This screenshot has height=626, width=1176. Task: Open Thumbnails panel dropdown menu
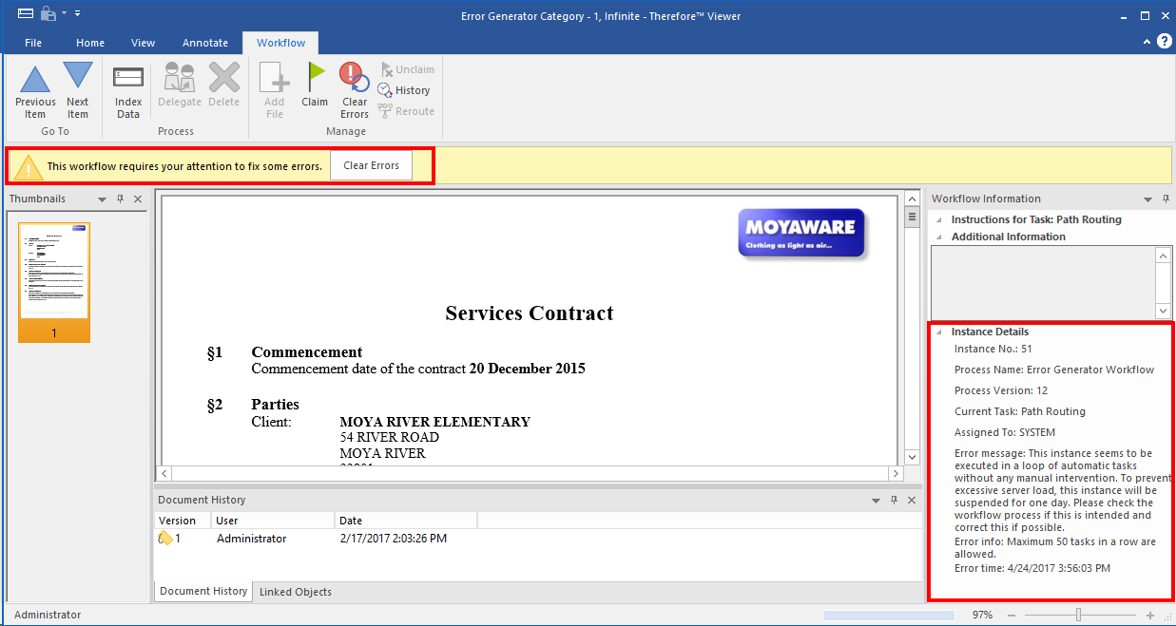[101, 199]
